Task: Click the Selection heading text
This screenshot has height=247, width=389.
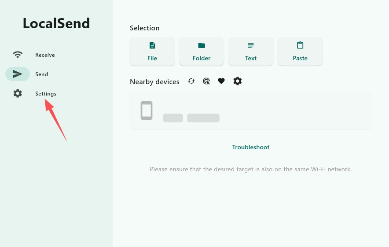Action: (144, 28)
